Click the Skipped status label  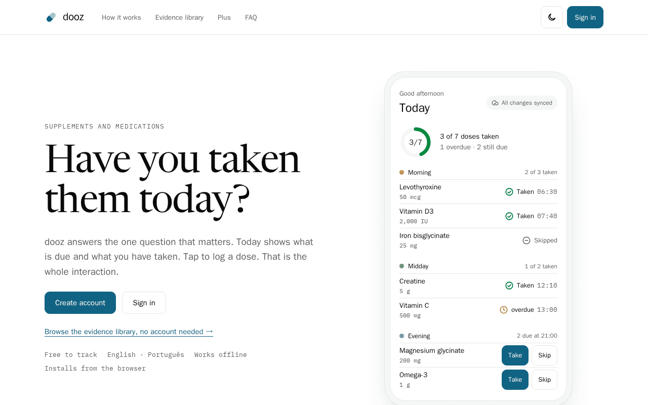coord(546,240)
